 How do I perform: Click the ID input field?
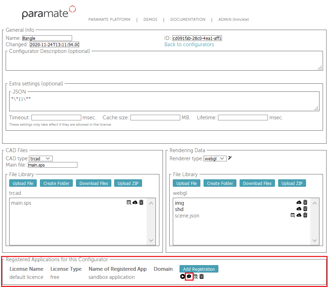click(x=197, y=38)
